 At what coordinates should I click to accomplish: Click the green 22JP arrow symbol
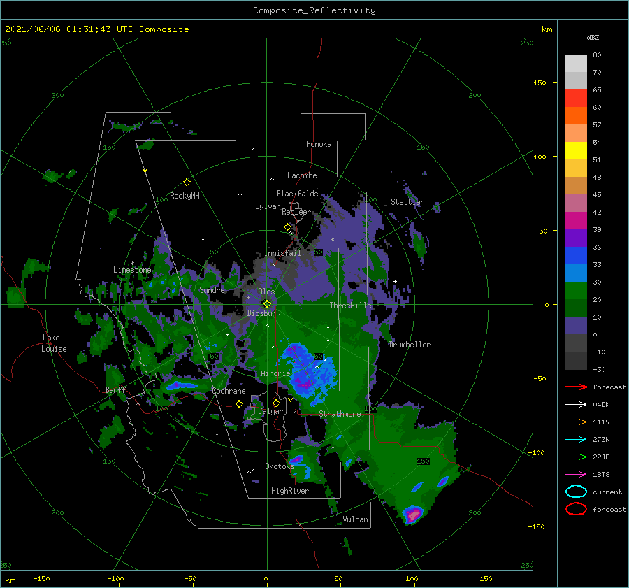pos(576,457)
